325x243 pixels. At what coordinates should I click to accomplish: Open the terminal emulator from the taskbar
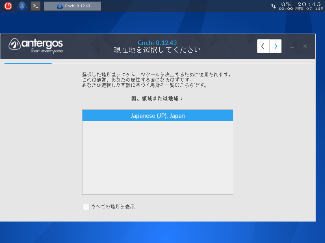[x=35, y=6]
